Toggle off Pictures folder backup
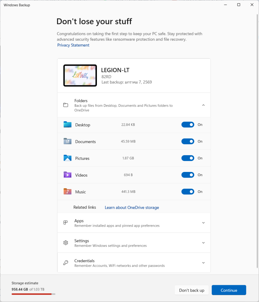The image size is (259, 302). click(x=188, y=158)
